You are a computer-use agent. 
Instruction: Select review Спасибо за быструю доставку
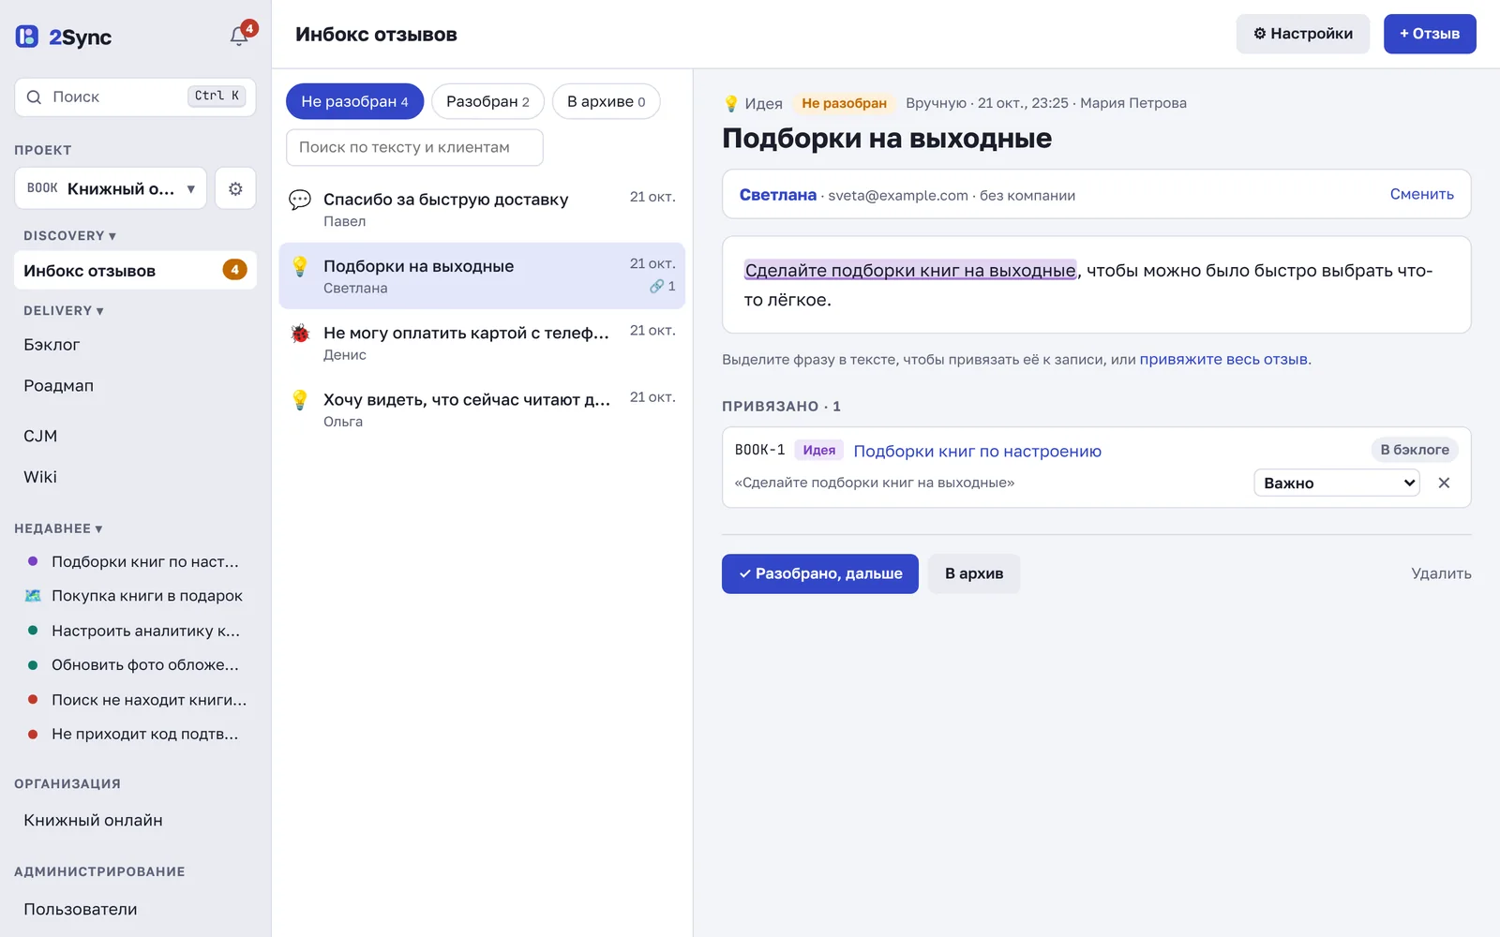pos(482,210)
